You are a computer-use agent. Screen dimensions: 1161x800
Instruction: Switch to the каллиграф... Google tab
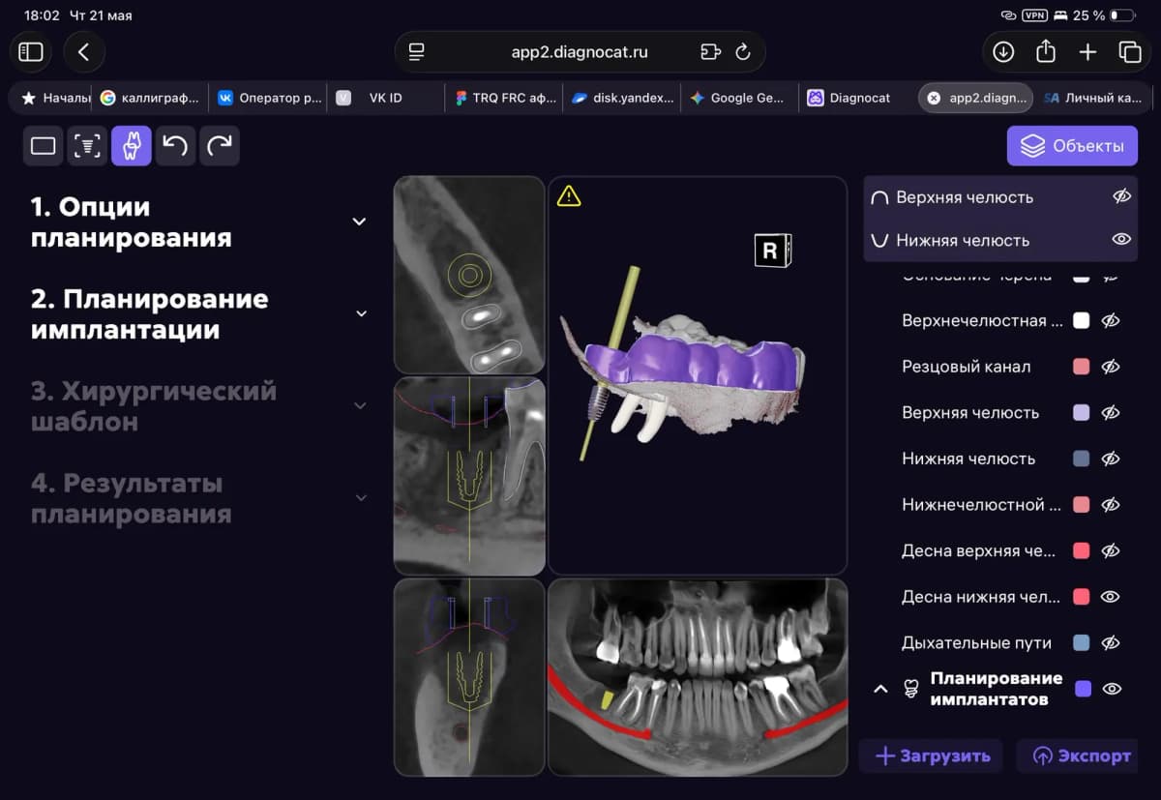[x=150, y=98]
